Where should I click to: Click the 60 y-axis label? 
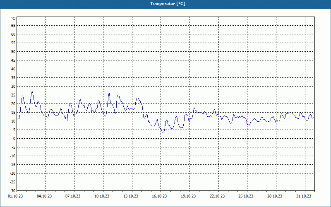tap(13, 34)
